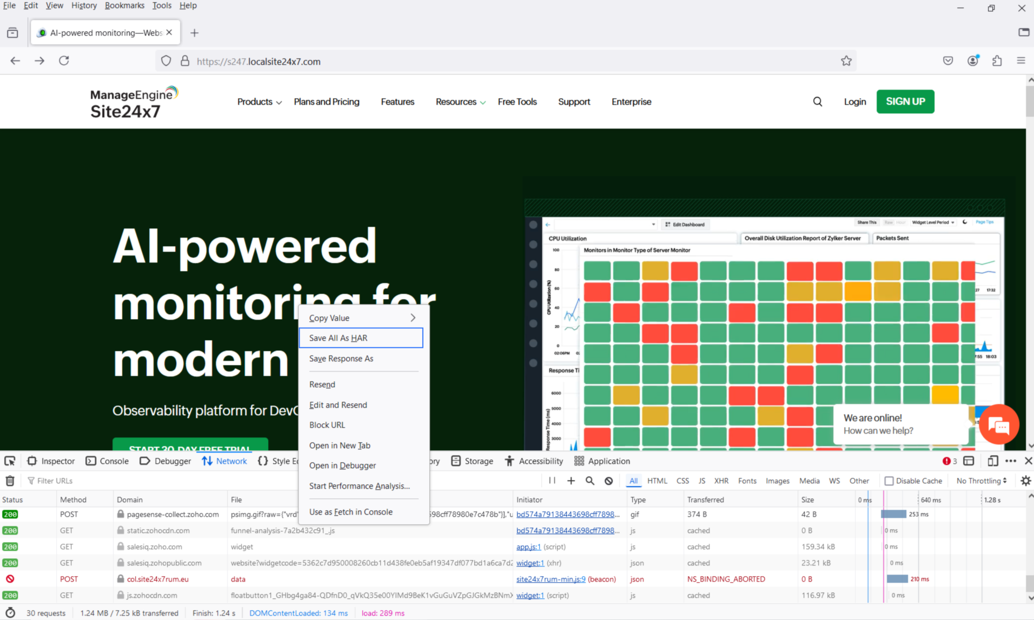Click the website search magnifier icon

coord(818,102)
